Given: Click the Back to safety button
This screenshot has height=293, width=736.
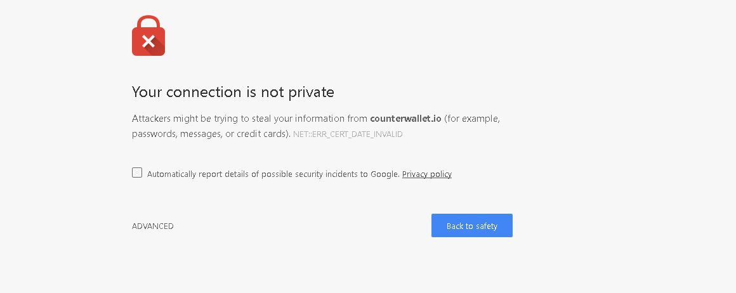Looking at the screenshot, I should coord(471,225).
